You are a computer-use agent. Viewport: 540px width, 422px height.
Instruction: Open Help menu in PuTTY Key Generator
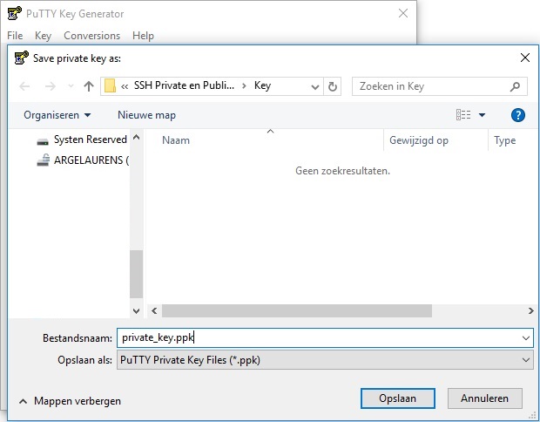pos(143,36)
